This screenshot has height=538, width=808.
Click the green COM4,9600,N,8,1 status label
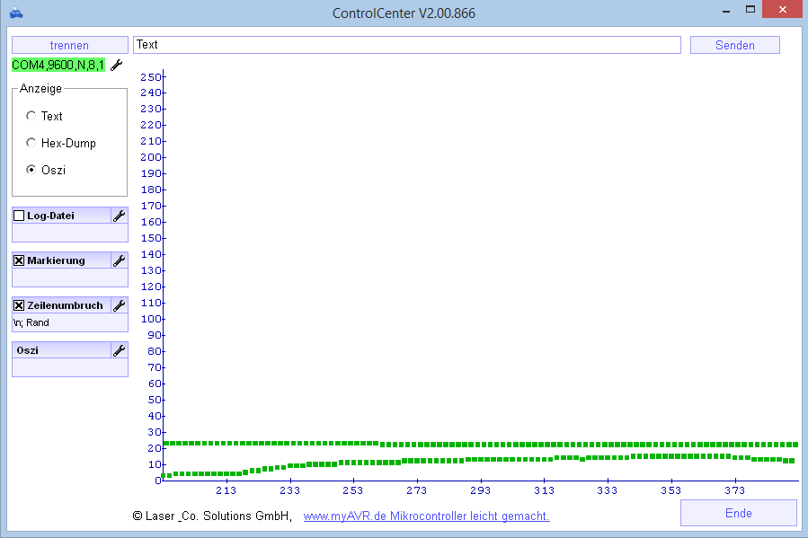58,65
